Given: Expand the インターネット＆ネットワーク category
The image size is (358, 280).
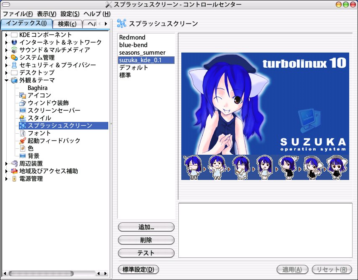Looking at the screenshot, I should [6, 42].
